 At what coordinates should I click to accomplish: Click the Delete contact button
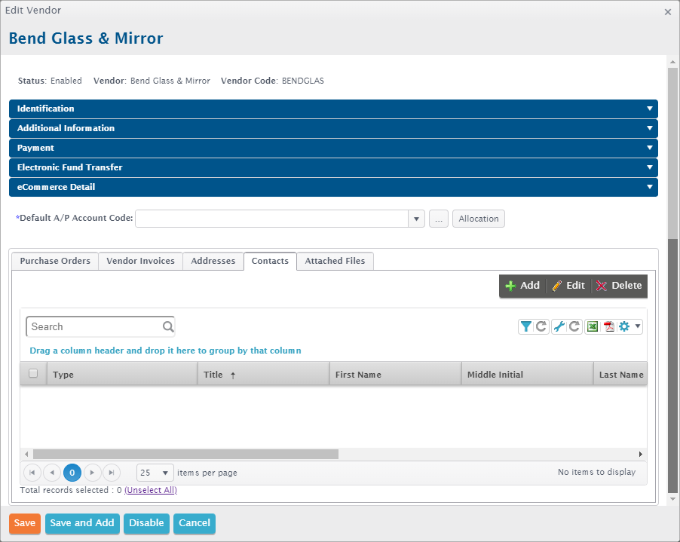(x=619, y=286)
